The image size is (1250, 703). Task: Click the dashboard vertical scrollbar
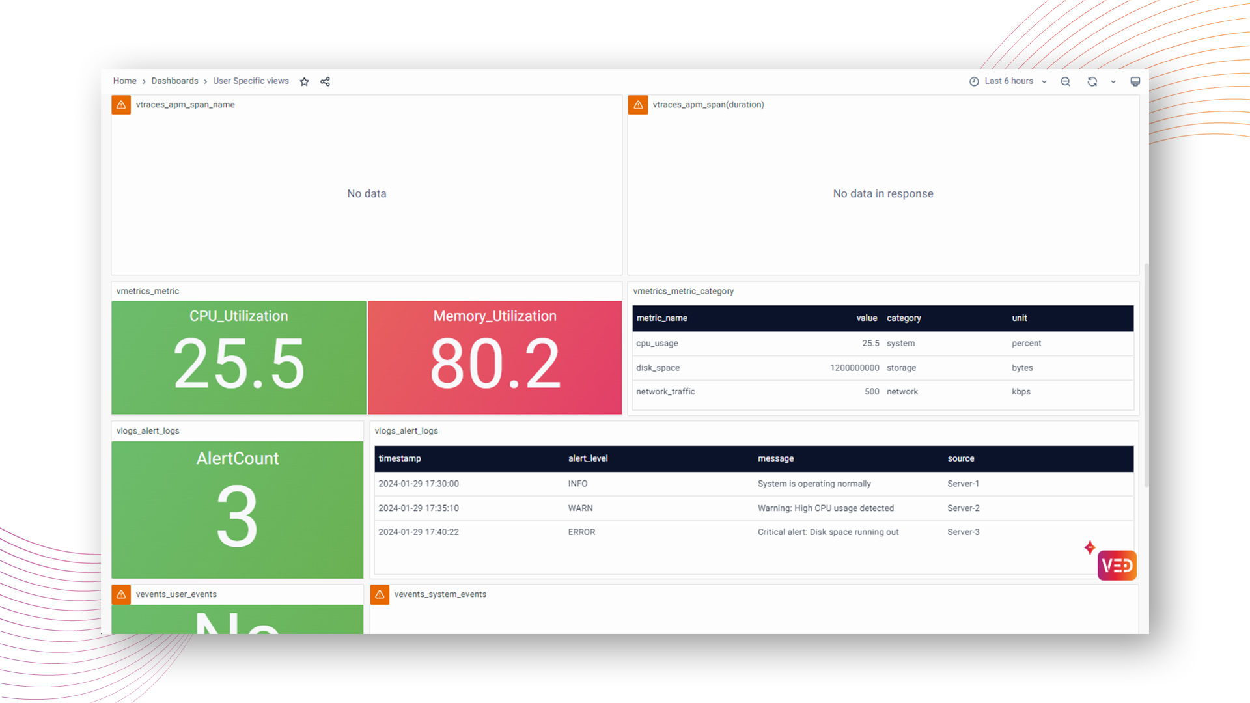1146,374
